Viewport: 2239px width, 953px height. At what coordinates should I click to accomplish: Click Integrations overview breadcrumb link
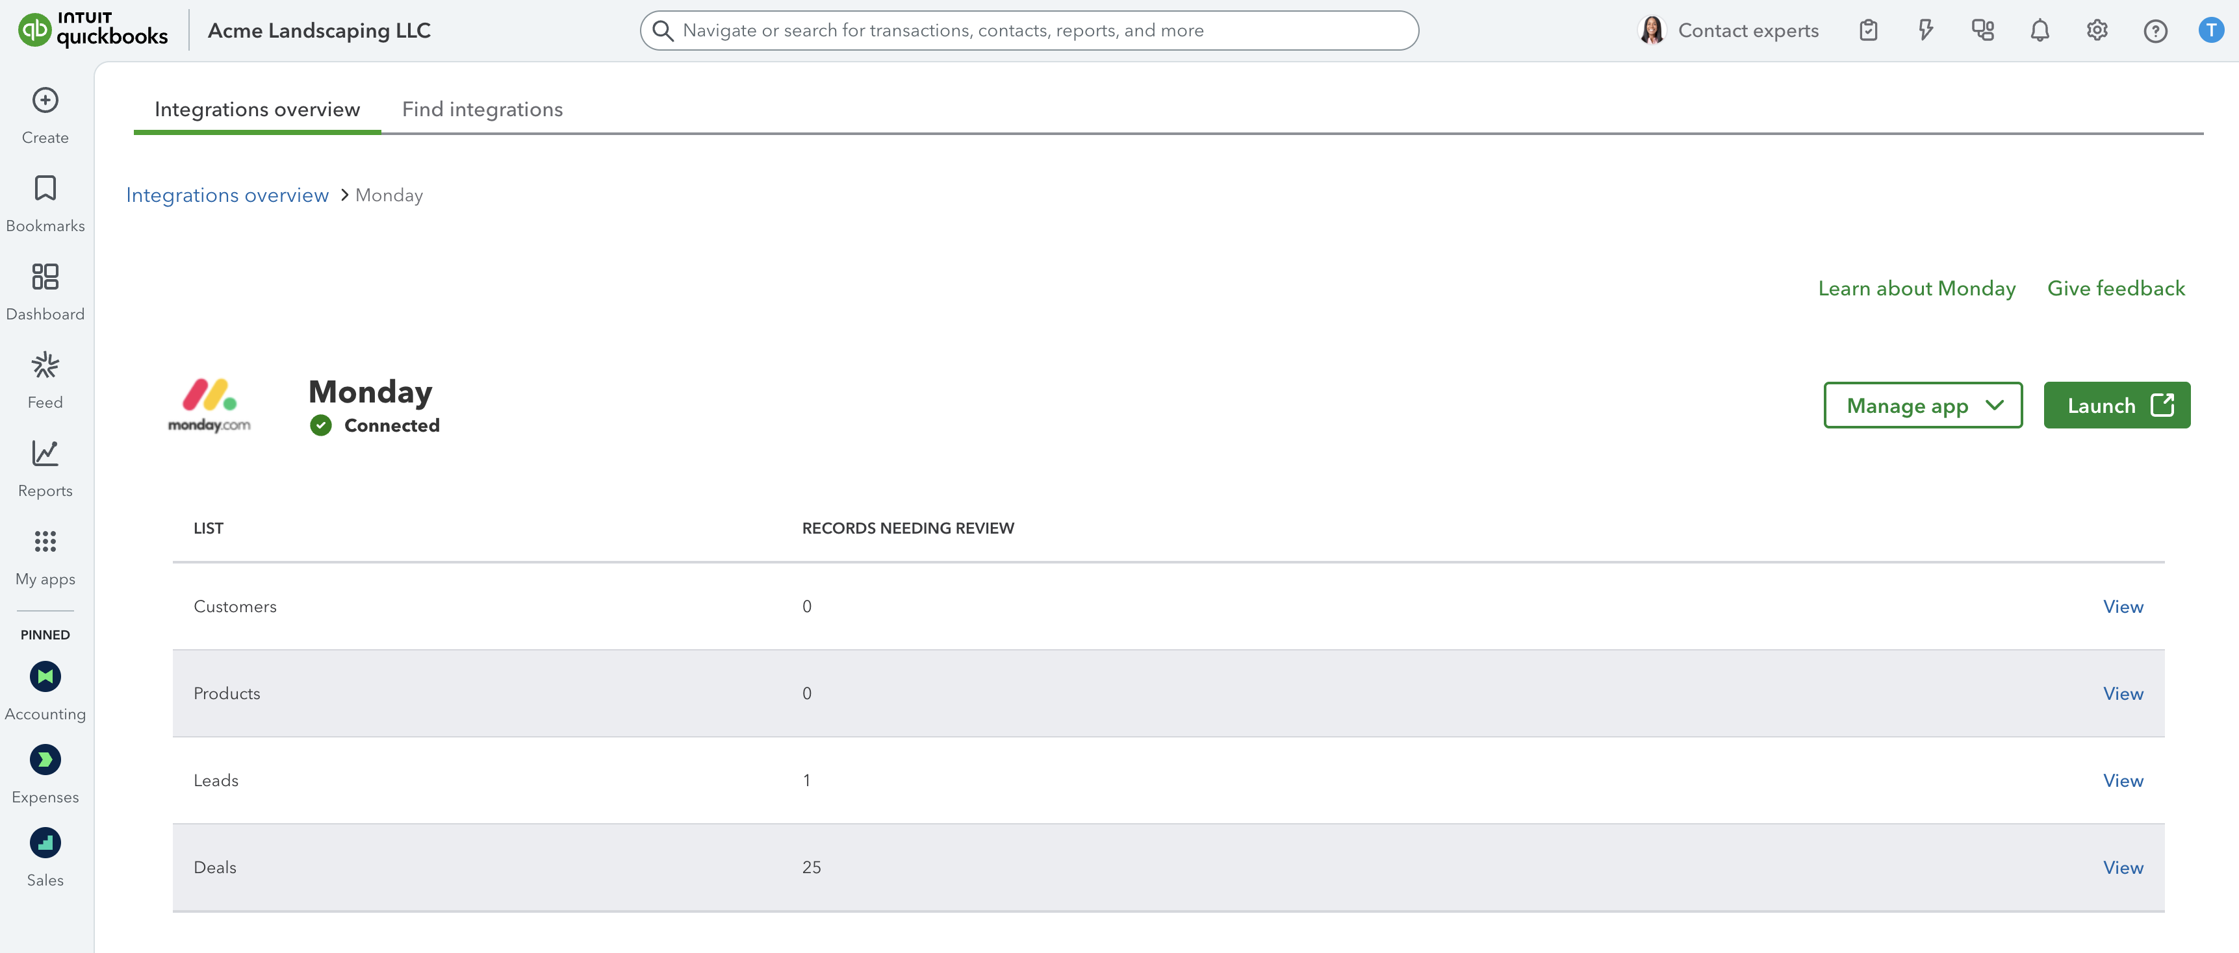[x=227, y=195]
